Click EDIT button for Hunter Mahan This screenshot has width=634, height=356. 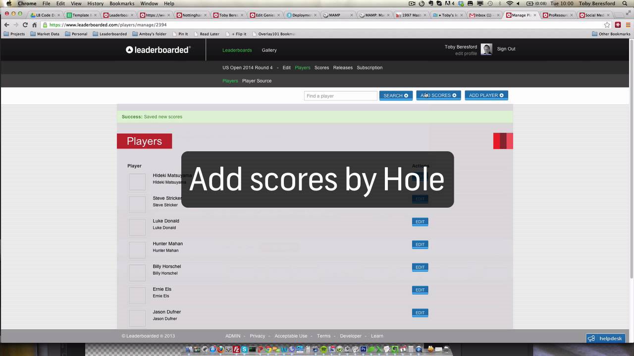420,244
